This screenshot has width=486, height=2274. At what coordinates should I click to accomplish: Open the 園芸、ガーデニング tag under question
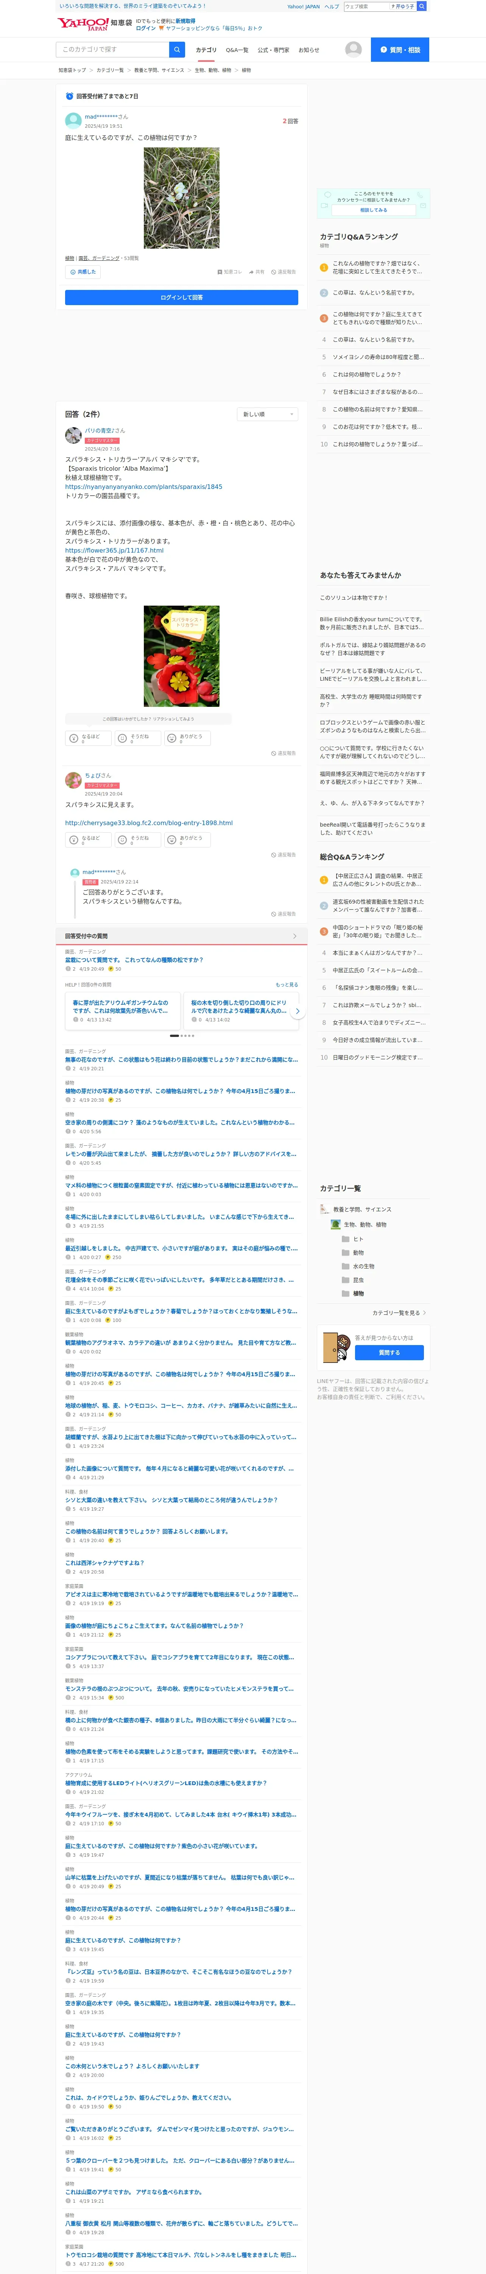99,258
